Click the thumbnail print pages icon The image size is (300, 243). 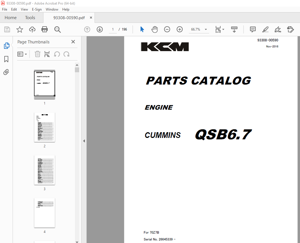[47, 54]
